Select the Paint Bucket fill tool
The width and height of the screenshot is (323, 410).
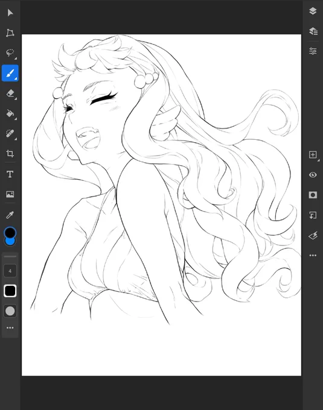click(10, 113)
